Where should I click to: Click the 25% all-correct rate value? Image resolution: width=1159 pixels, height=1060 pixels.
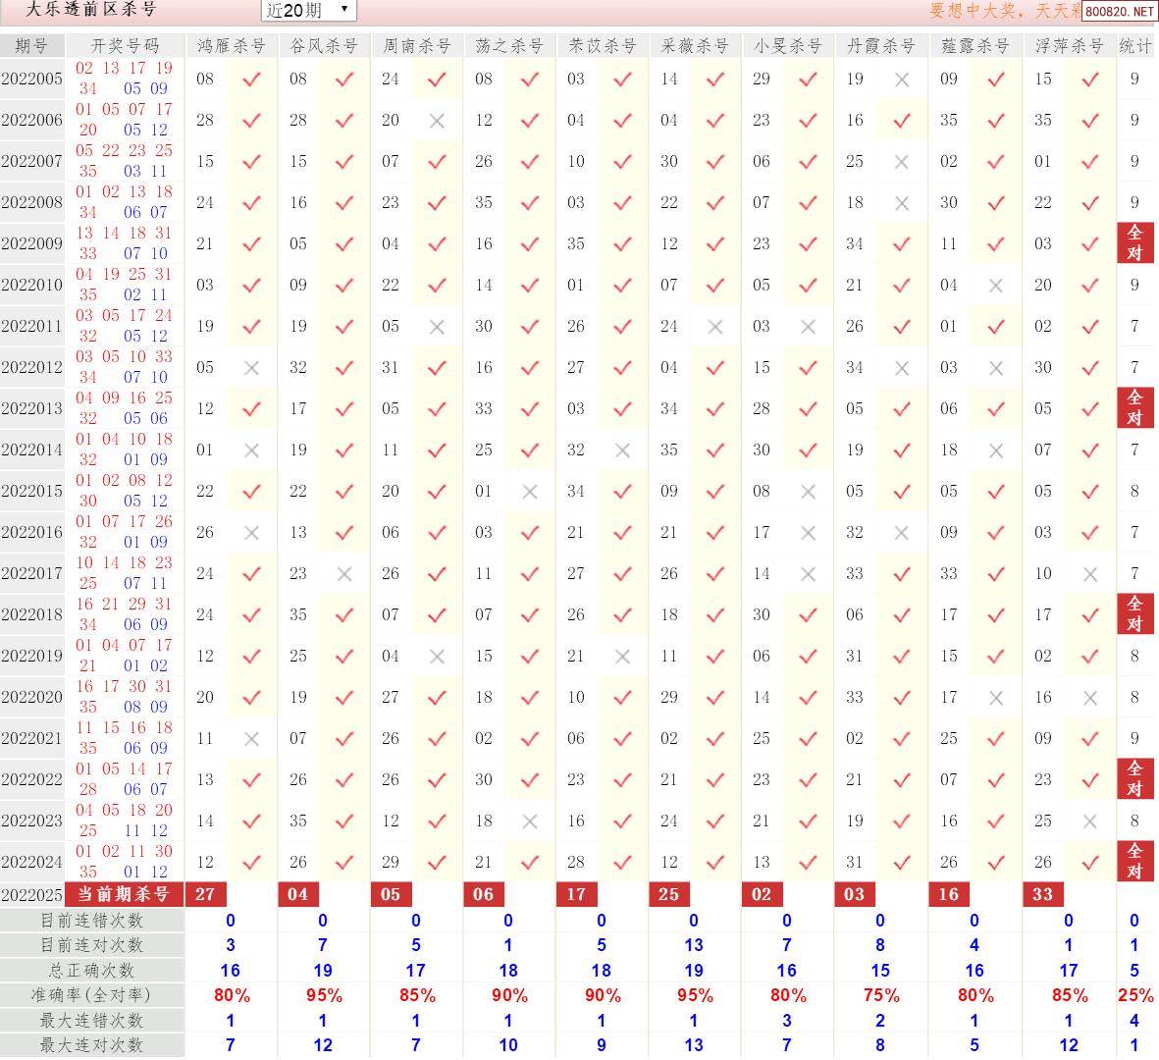click(x=1135, y=995)
